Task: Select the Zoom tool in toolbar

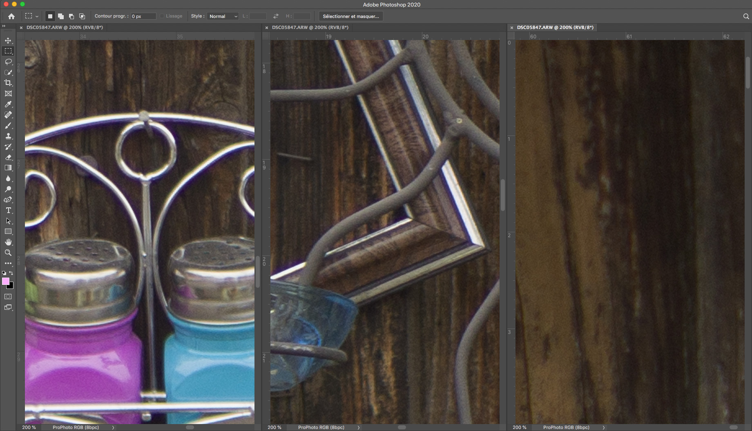Action: pos(8,253)
